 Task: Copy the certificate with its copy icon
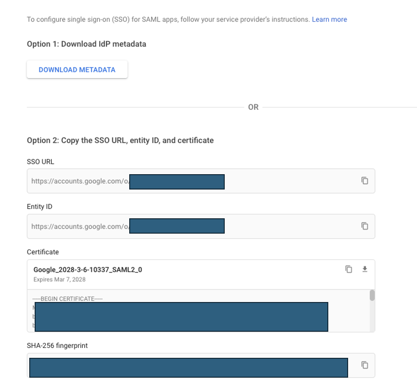(349, 269)
